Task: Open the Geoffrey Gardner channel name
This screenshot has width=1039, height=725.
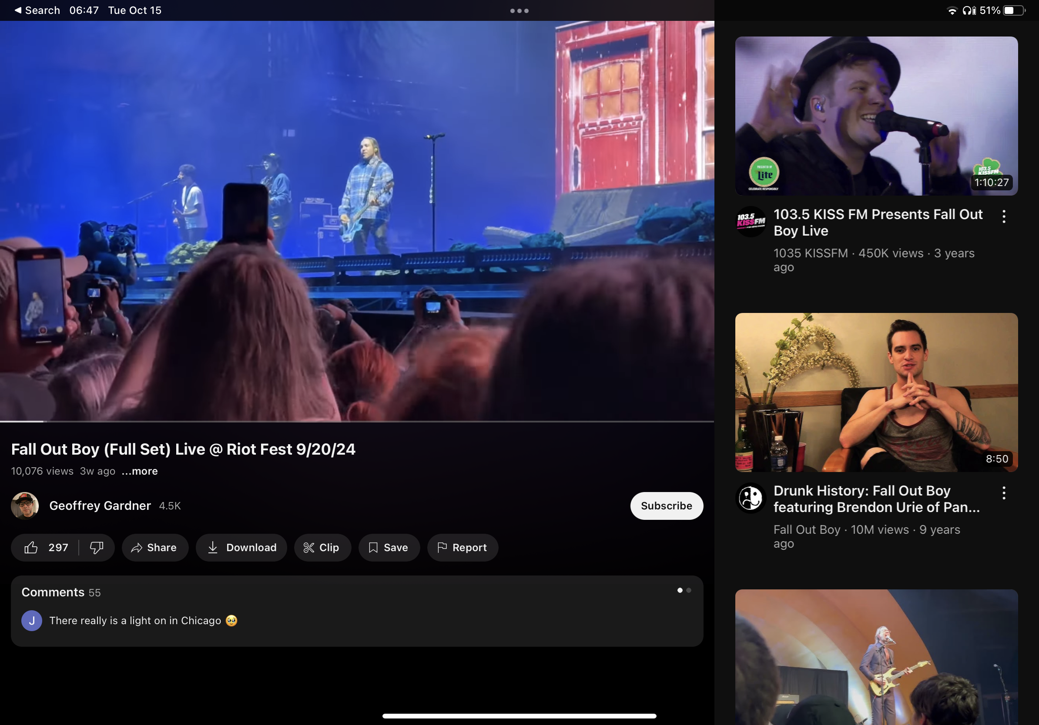Action: (x=100, y=506)
